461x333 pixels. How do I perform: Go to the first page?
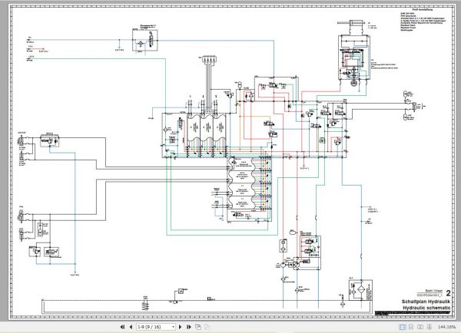click(123, 327)
